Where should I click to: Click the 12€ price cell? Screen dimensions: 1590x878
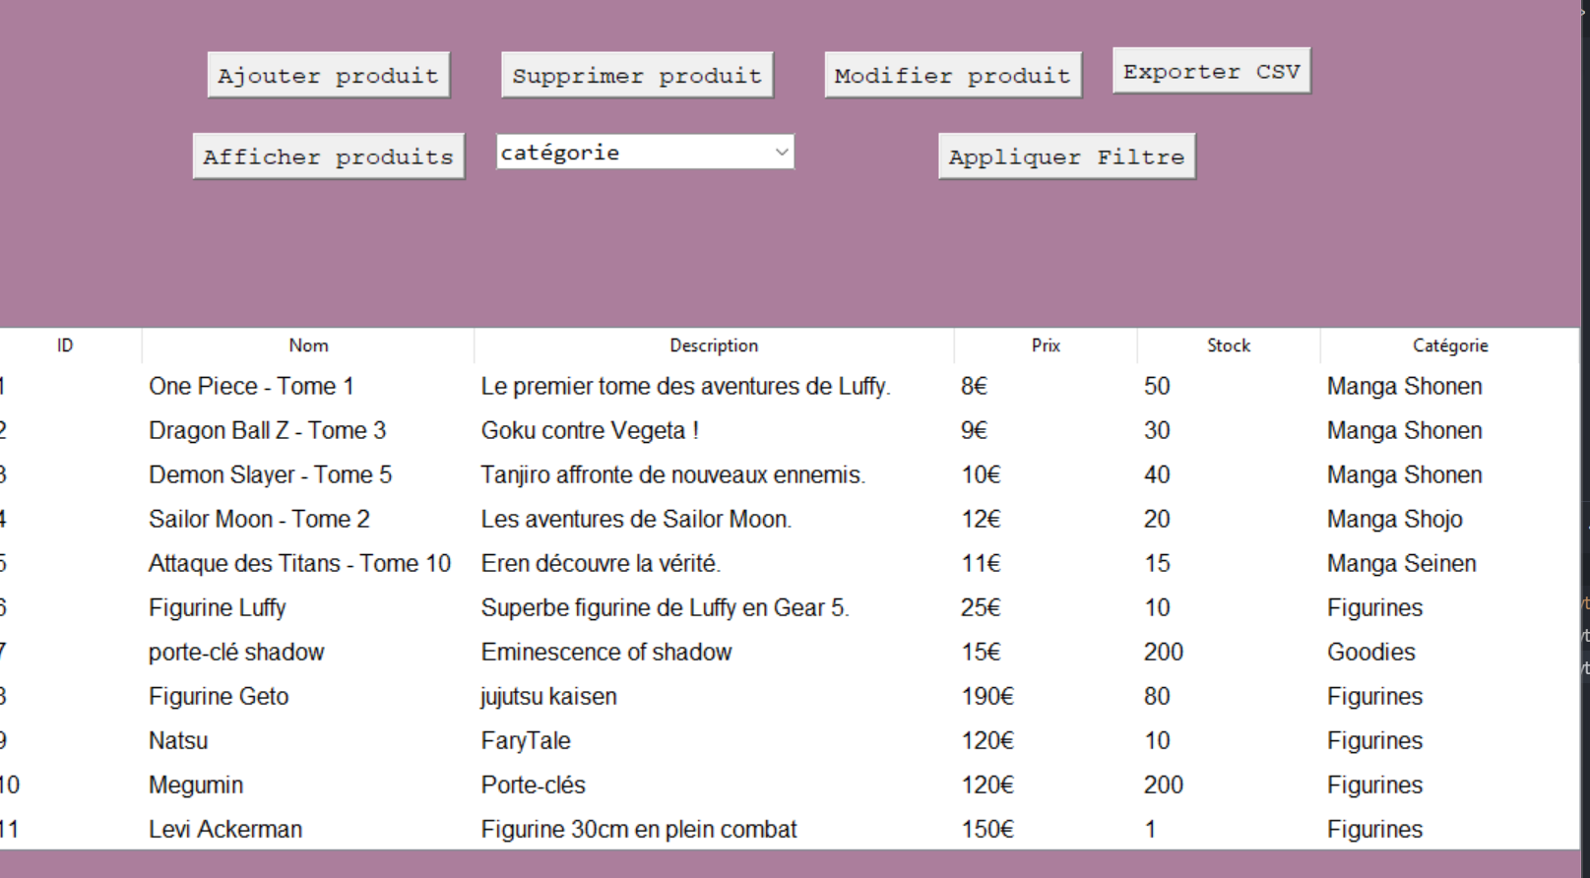(x=981, y=519)
